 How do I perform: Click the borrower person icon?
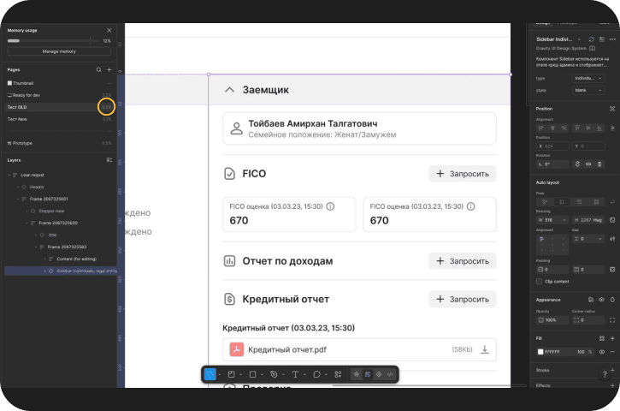236,128
